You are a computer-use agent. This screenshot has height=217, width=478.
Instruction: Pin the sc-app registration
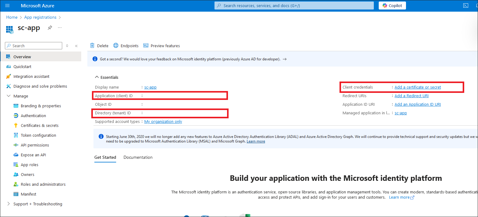(50, 28)
